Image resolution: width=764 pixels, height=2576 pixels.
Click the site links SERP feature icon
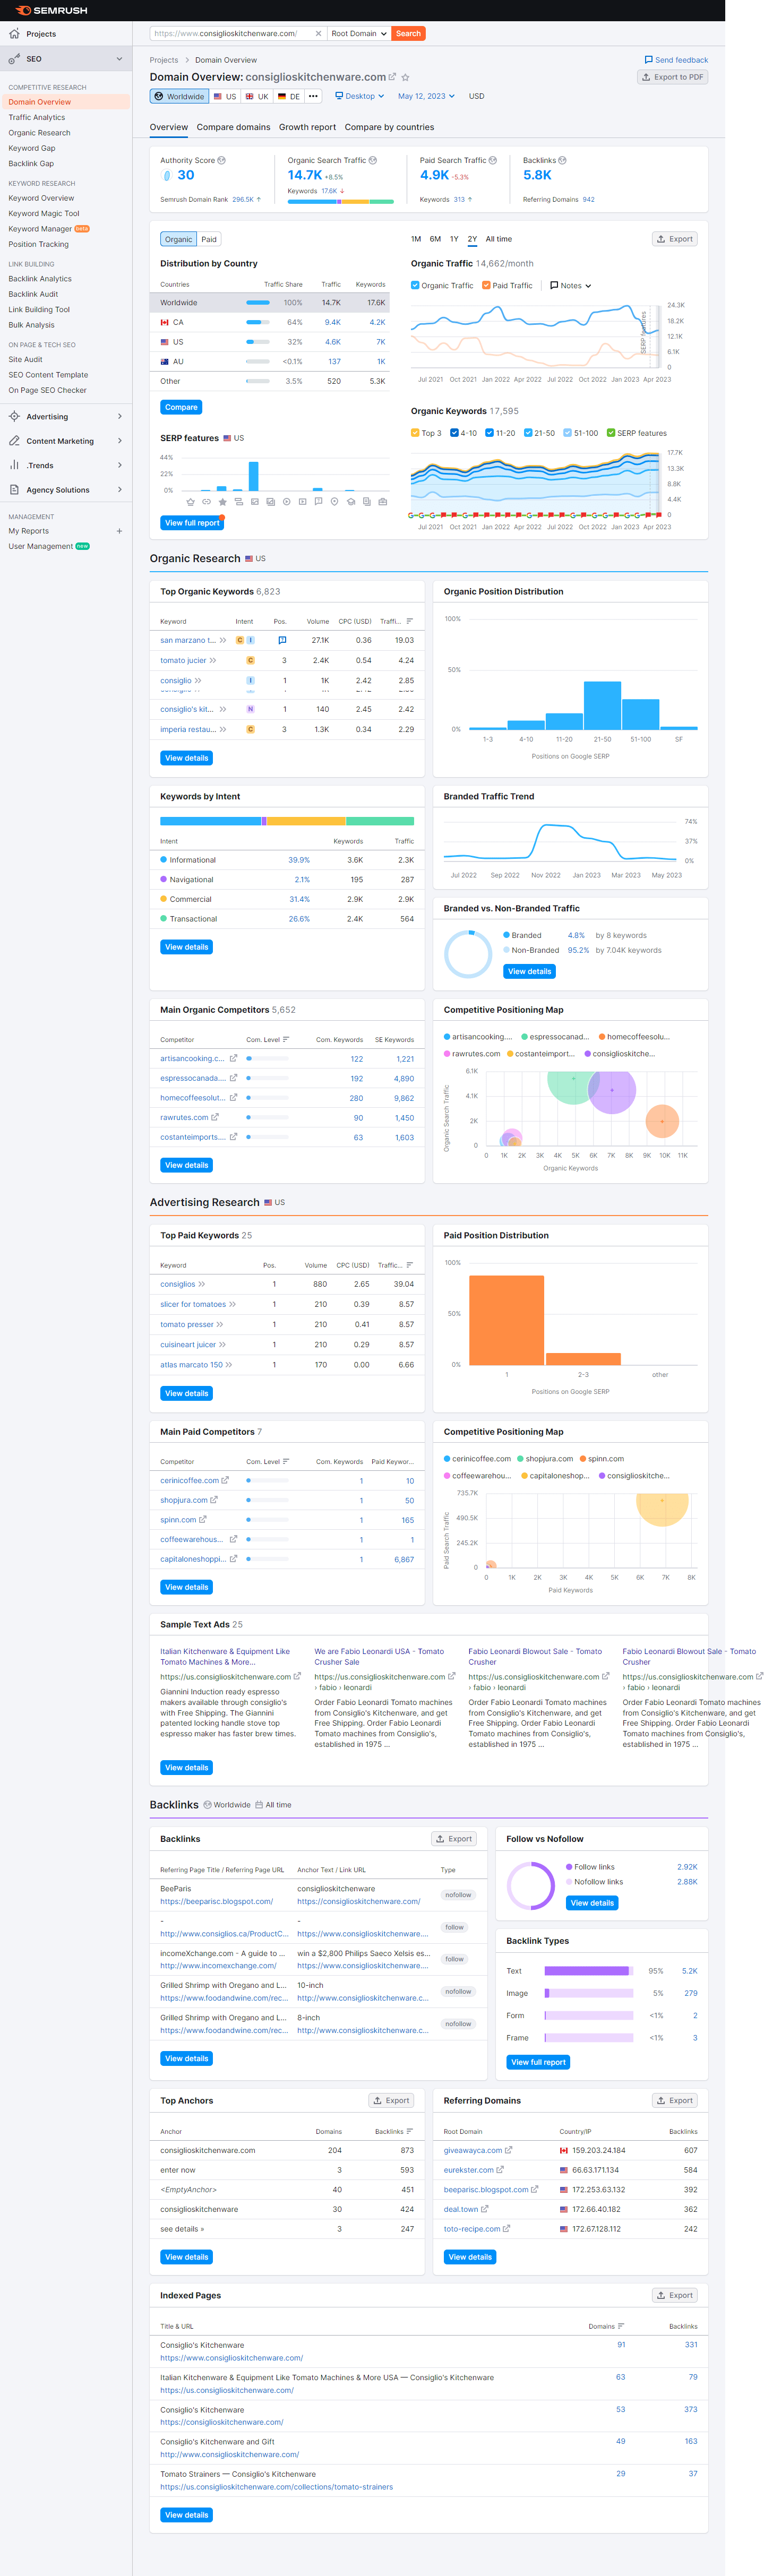[207, 502]
